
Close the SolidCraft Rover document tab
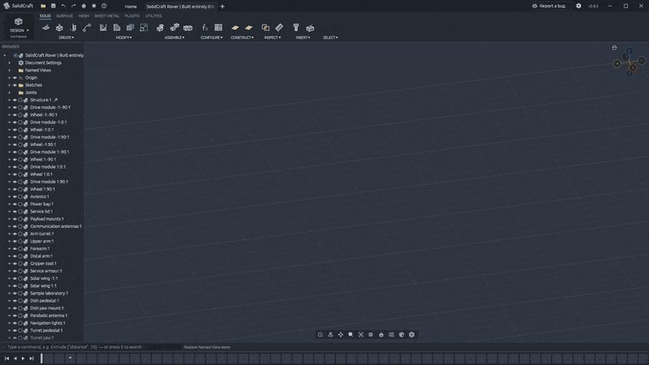(213, 6)
